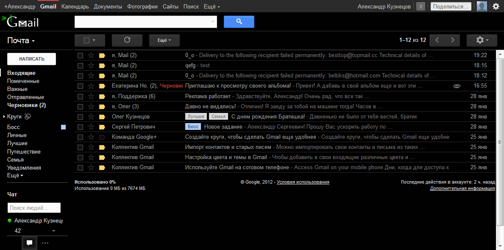Select the qefg test message checkbox
This screenshot has height=250, width=504.
81,66
